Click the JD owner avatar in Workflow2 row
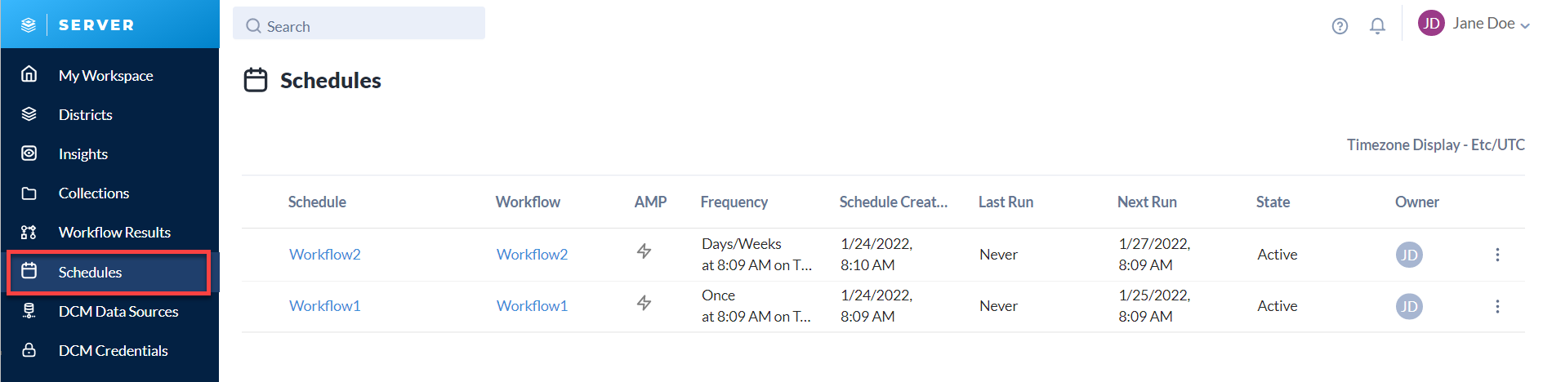1543x382 pixels. pos(1409,255)
